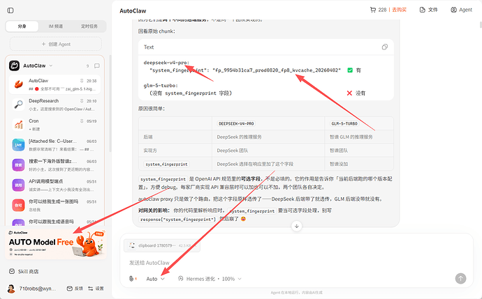Click the AutoClaw group logo icon
482x299 pixels.
click(14, 66)
